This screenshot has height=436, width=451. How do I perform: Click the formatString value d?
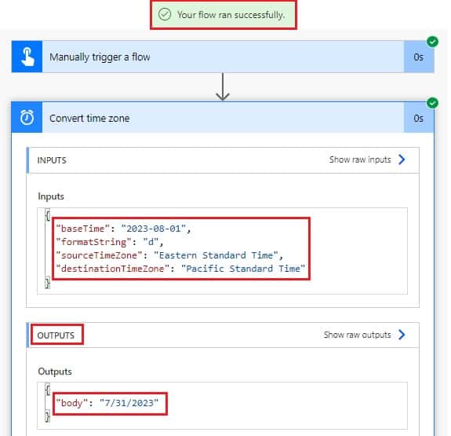click(151, 242)
